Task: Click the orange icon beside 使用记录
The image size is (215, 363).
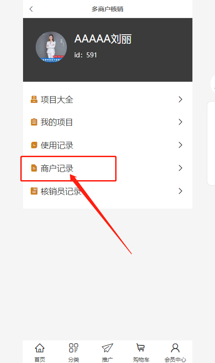Action: (34, 145)
